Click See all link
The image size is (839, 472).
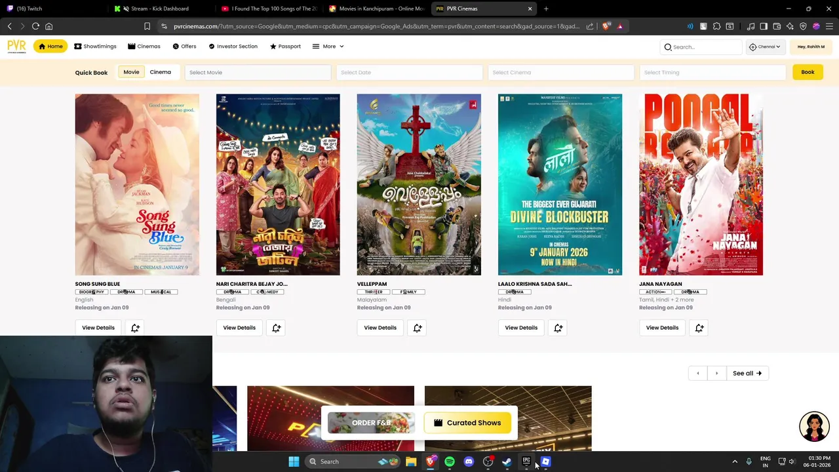click(x=747, y=373)
